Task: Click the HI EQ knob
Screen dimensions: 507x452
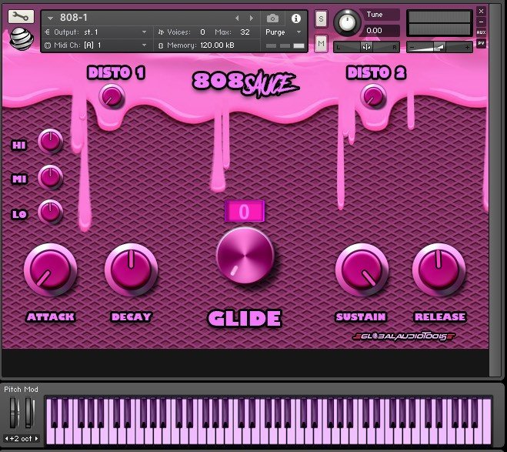Action: coord(51,142)
